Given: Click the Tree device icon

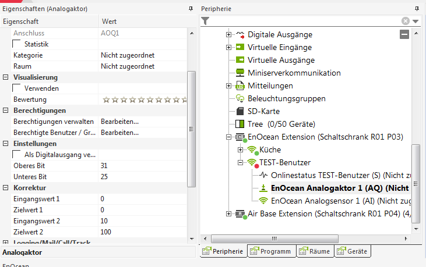Looking at the screenshot, I should (x=240, y=124).
